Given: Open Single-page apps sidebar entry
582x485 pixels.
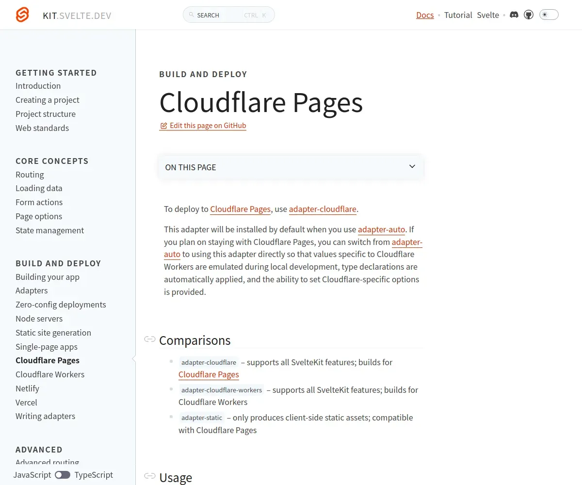Looking at the screenshot, I should pos(47,347).
